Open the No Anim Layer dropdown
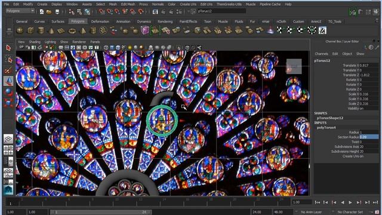 tap(311, 212)
